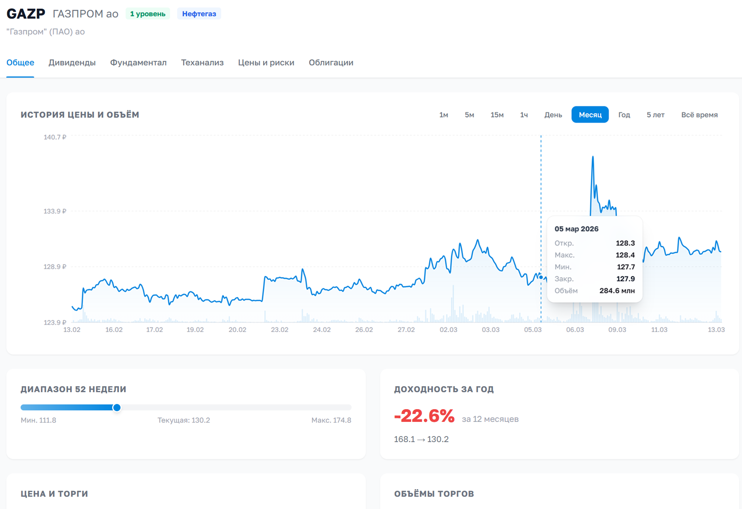Viewport: 742px width, 509px height.
Task: View the Облигации tab
Action: click(331, 63)
